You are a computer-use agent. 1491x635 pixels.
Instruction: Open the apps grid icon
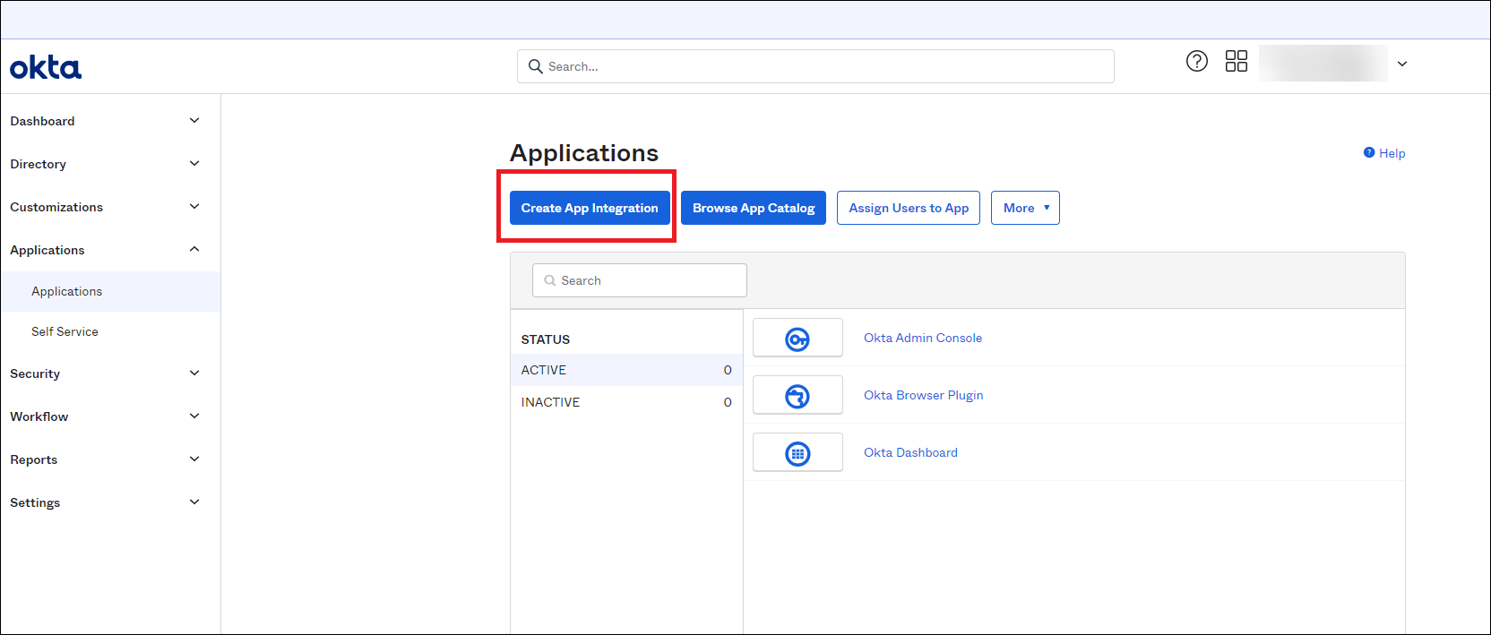(1236, 61)
